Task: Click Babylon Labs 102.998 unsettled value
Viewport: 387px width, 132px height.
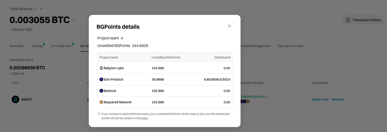Action: coord(158,68)
